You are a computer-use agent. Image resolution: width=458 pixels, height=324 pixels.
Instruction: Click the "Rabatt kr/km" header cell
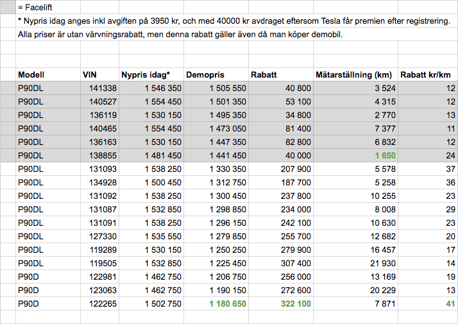click(426, 74)
